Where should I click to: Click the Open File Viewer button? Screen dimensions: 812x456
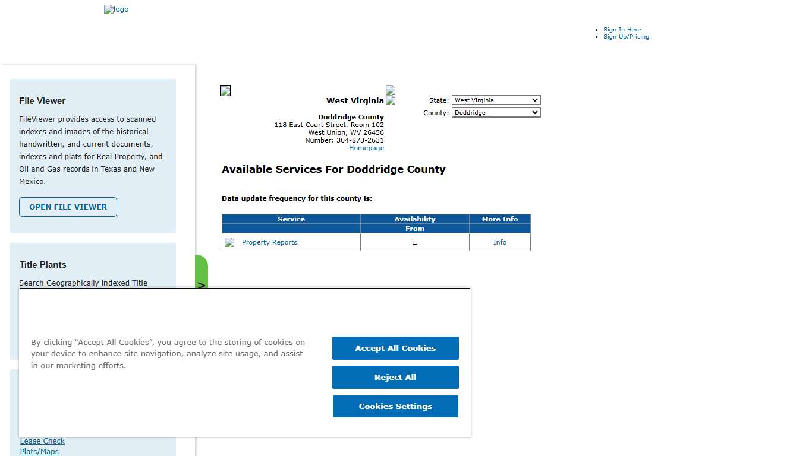[67, 207]
